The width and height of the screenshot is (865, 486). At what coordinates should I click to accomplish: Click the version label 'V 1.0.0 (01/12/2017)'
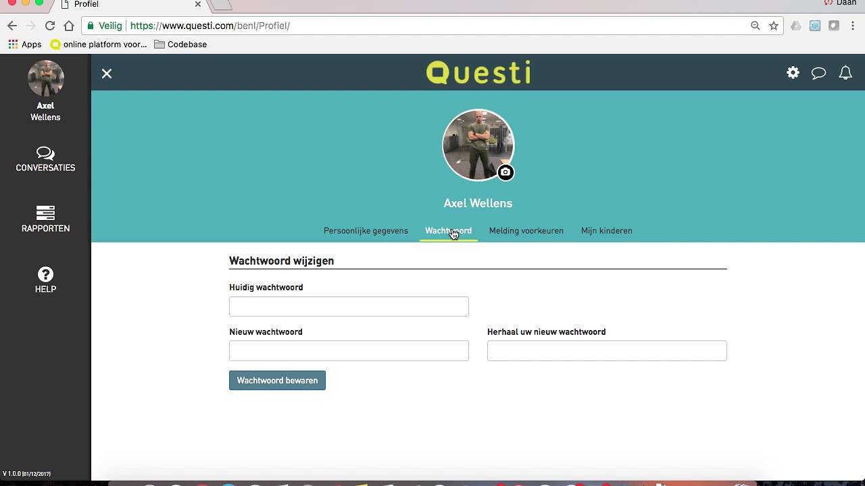coord(27,474)
